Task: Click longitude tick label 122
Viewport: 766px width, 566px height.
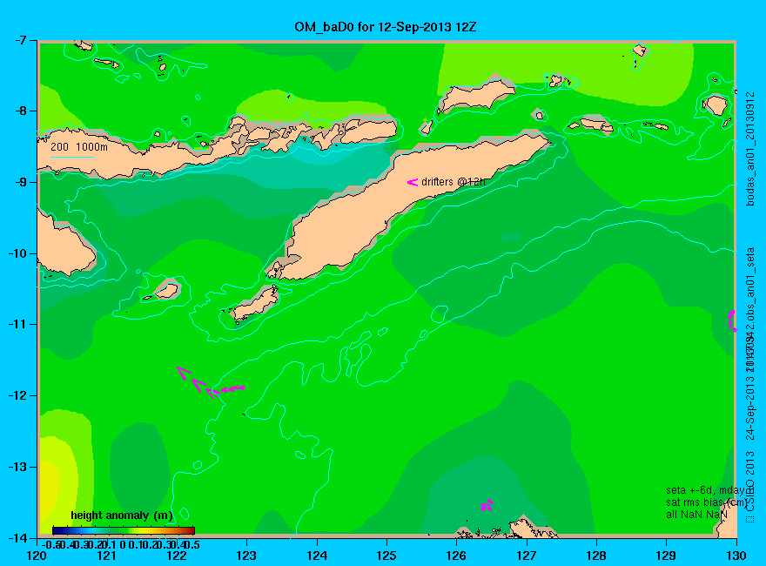Action: pos(177,556)
